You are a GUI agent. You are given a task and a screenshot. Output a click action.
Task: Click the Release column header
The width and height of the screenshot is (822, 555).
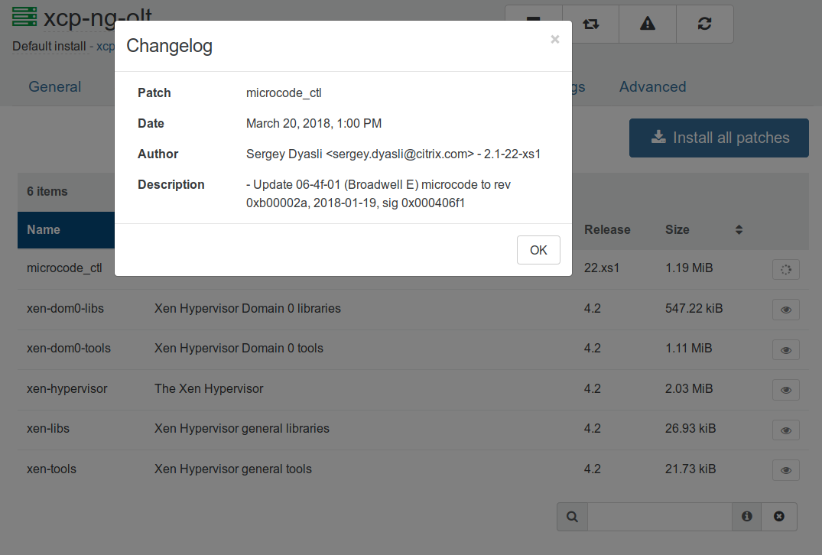pyautogui.click(x=607, y=229)
